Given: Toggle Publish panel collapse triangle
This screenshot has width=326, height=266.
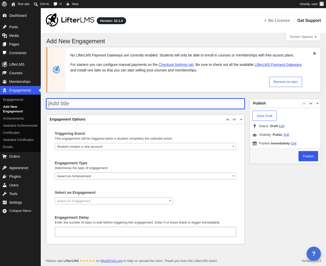Looking at the screenshot, I should point(318,103).
